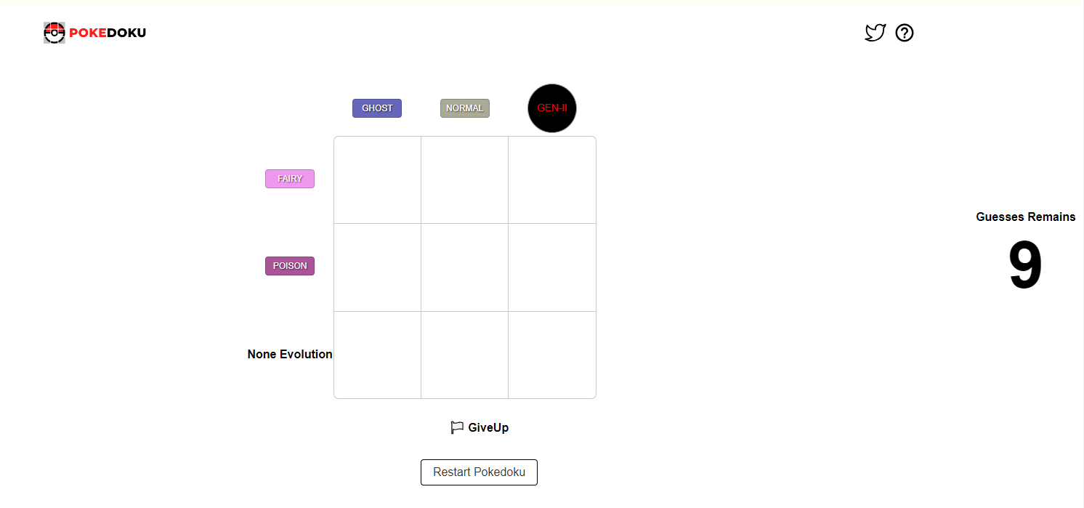Click the GiveUp flag icon
Screen dimensions: 1084x508
point(457,427)
